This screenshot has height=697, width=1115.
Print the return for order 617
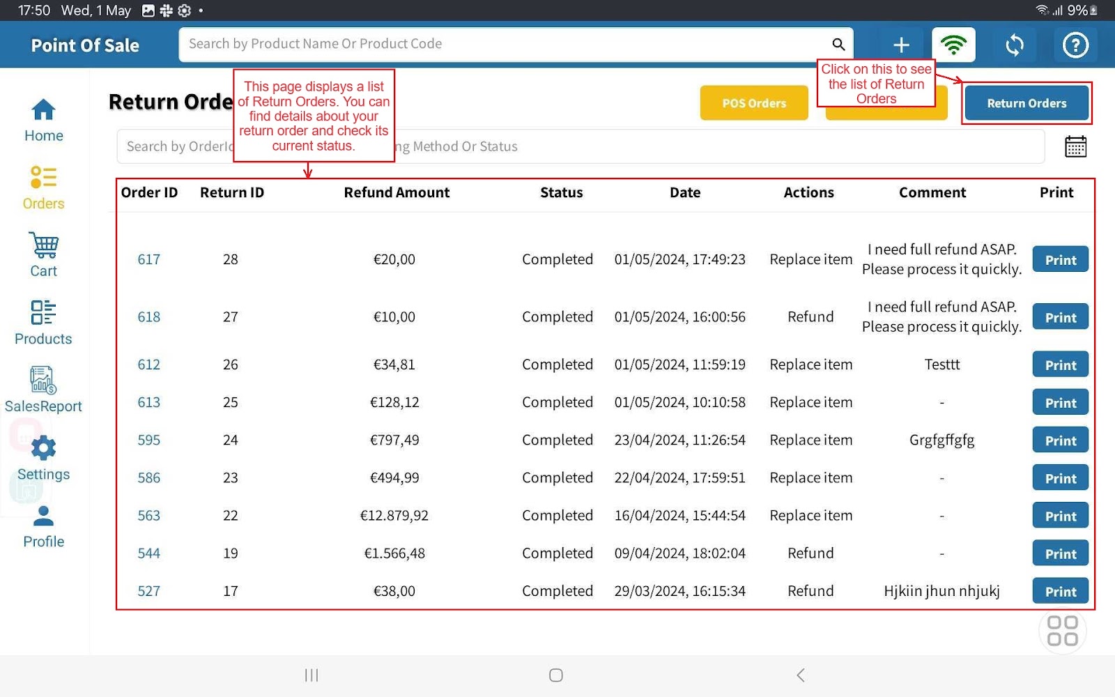[x=1060, y=259]
